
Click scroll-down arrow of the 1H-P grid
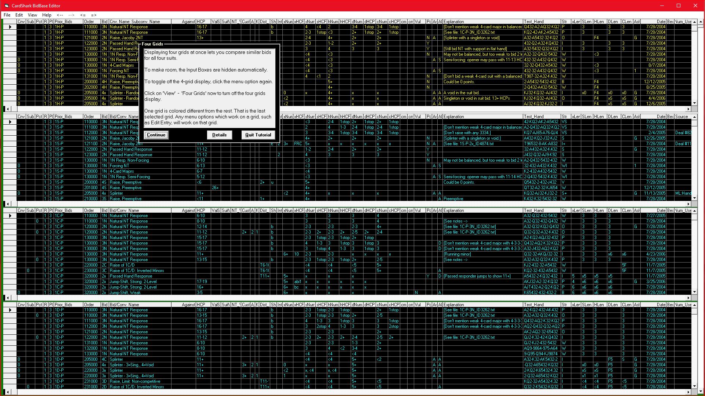tap(694, 103)
